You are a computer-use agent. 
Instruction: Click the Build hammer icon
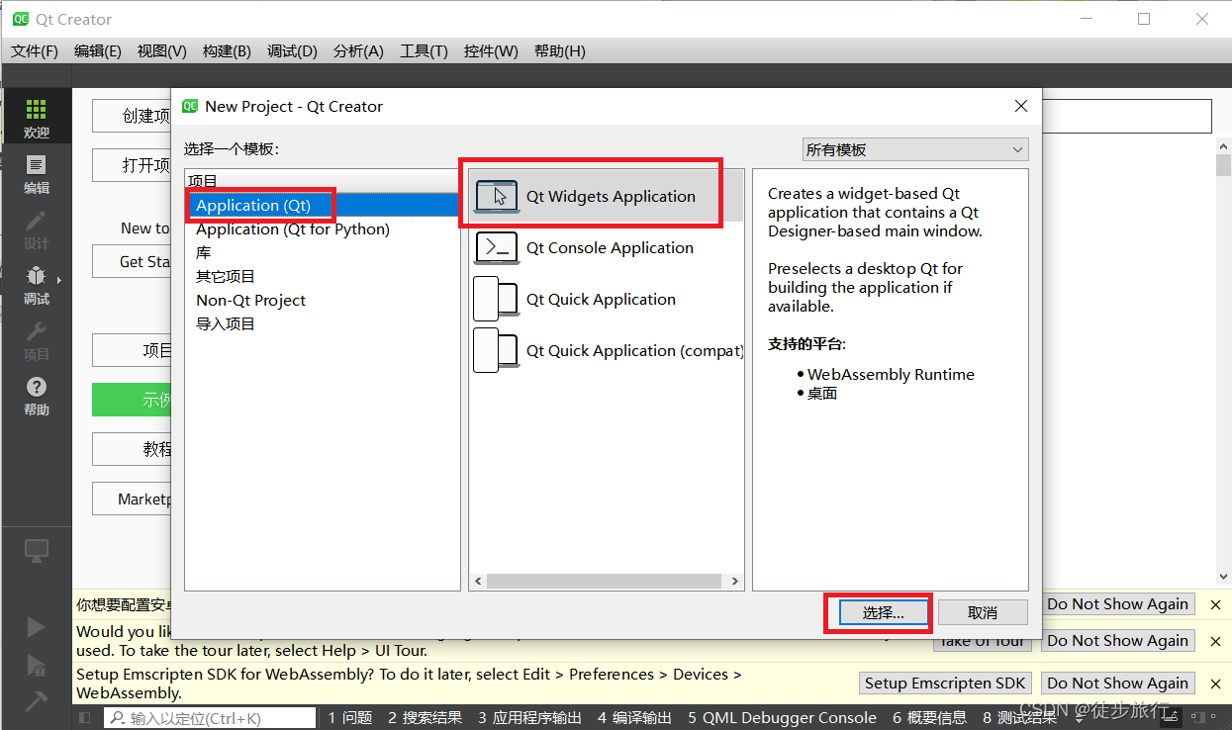coord(36,700)
